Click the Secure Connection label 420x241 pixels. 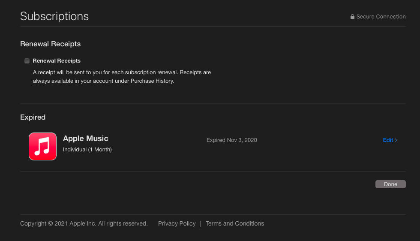381,17
